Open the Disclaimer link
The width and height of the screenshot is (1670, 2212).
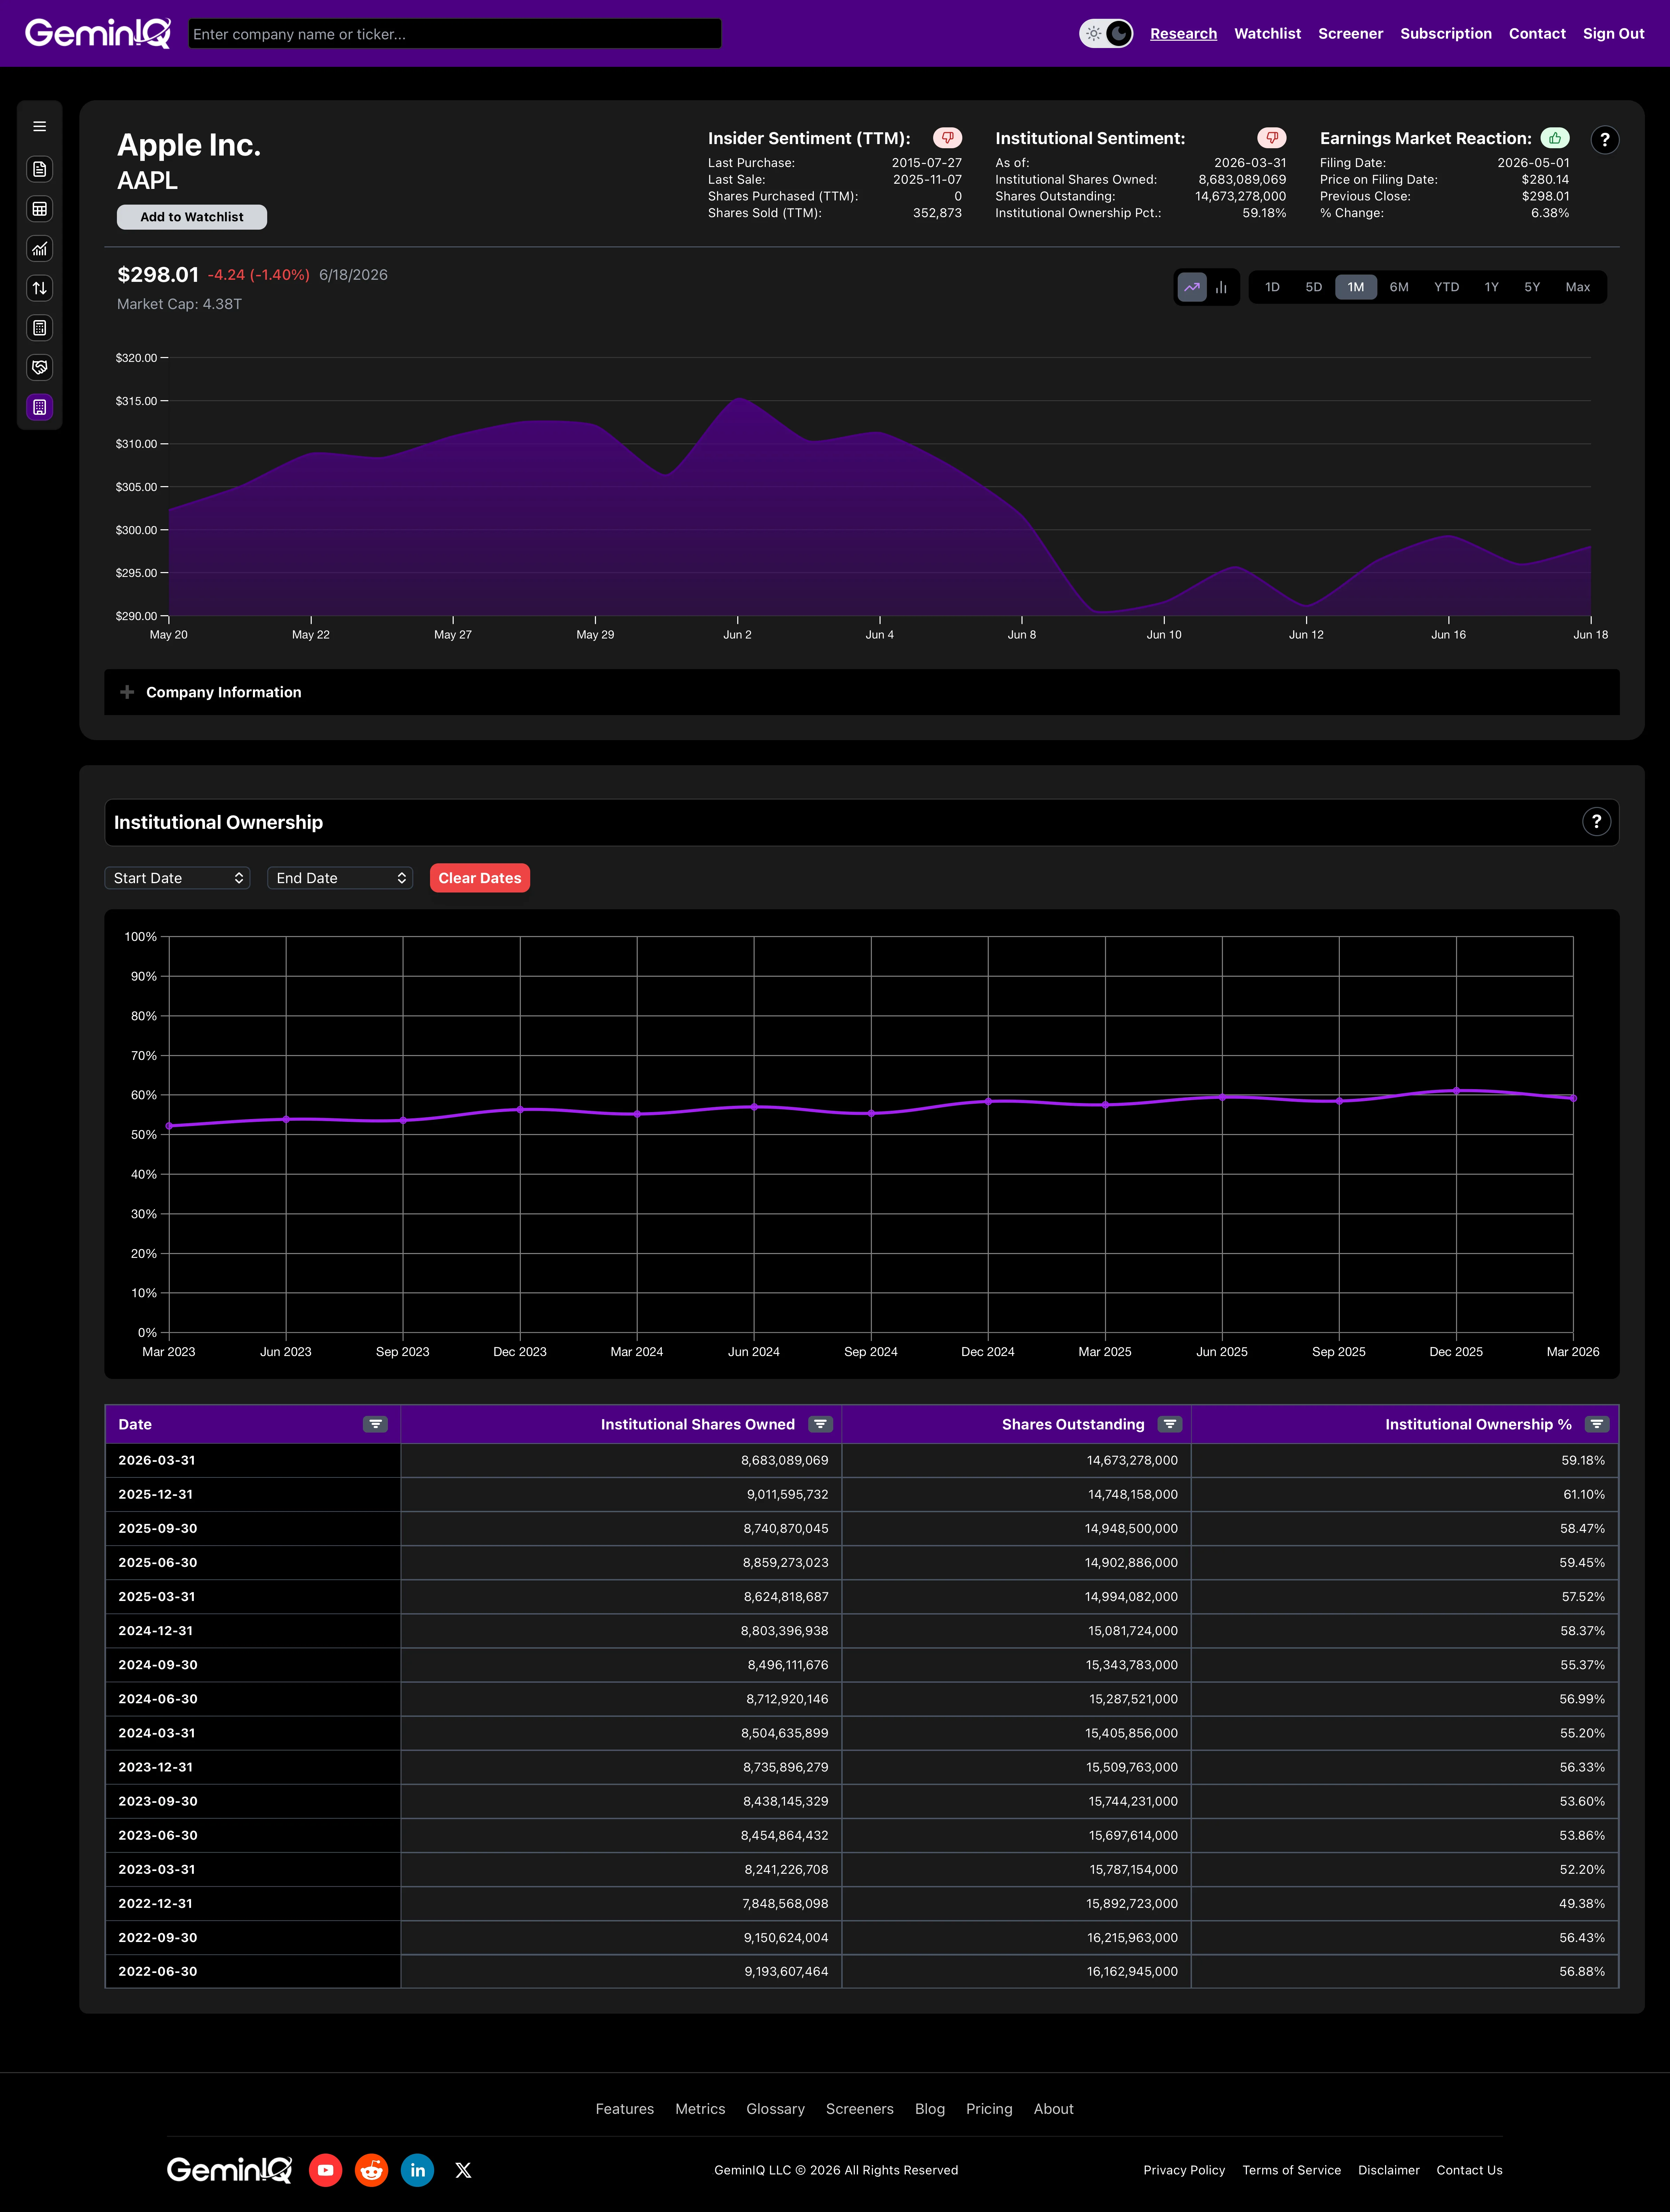click(1389, 2170)
